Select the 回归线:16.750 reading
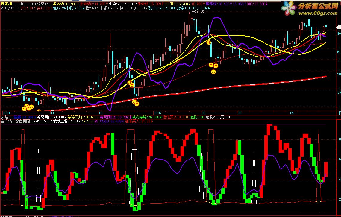This screenshot has width=341, height=217. pyautogui.click(x=176, y=4)
